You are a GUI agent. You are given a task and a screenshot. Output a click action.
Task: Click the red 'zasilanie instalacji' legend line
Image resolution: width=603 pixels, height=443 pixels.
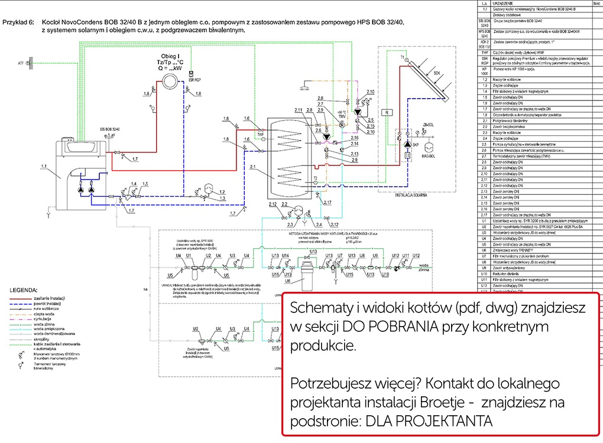[20, 298]
